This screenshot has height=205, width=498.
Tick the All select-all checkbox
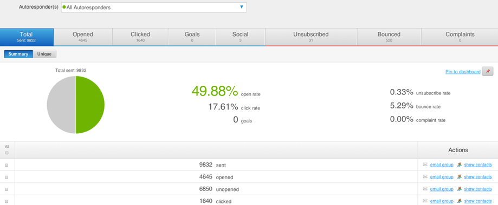tap(7, 153)
